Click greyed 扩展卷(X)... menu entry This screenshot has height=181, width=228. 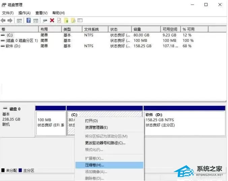coord(109,158)
